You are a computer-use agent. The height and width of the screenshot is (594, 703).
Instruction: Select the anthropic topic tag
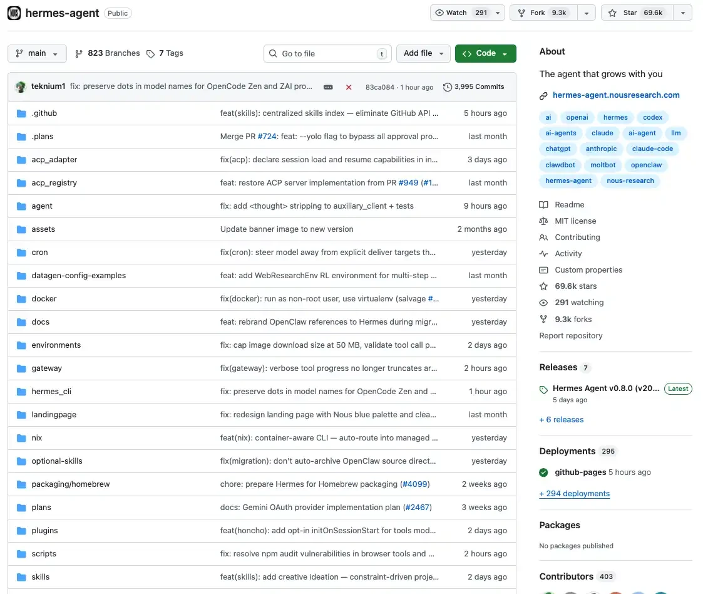tap(601, 149)
